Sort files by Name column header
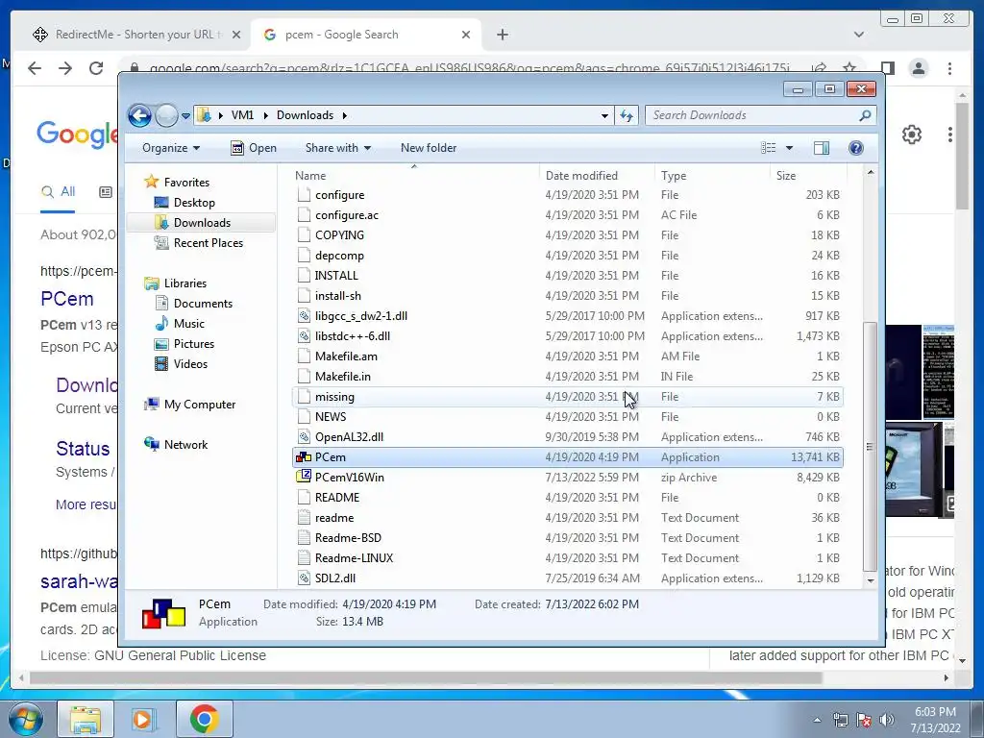 click(415, 176)
